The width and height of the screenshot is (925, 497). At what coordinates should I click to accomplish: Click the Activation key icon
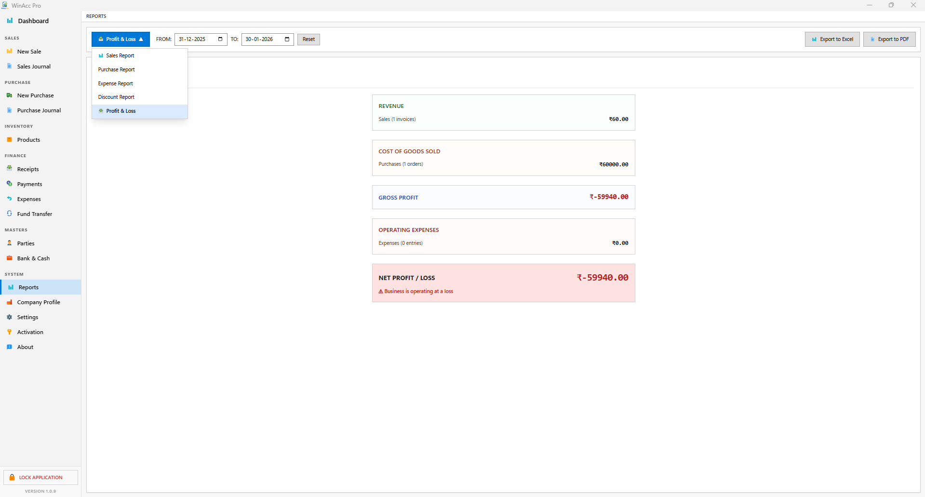[x=9, y=332]
